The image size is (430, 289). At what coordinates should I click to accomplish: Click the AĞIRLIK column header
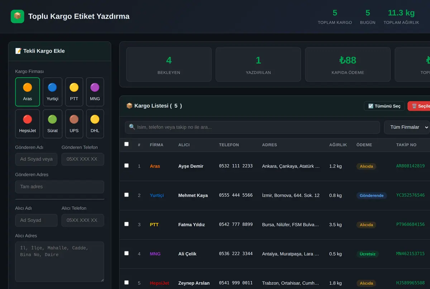338,145
